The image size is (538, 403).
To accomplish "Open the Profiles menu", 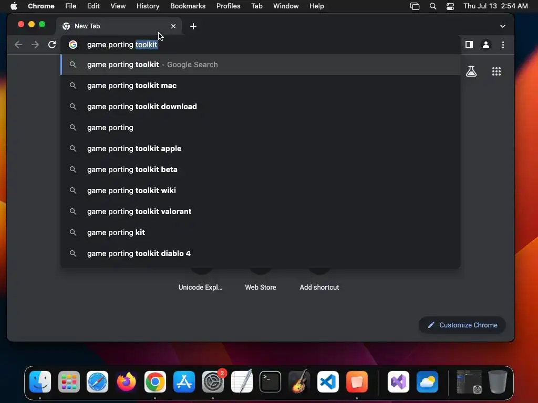I will [x=228, y=6].
